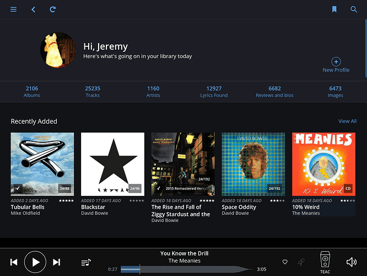Open the hamburger navigation menu
Screen dimensions: 367x276
click(x=13, y=9)
